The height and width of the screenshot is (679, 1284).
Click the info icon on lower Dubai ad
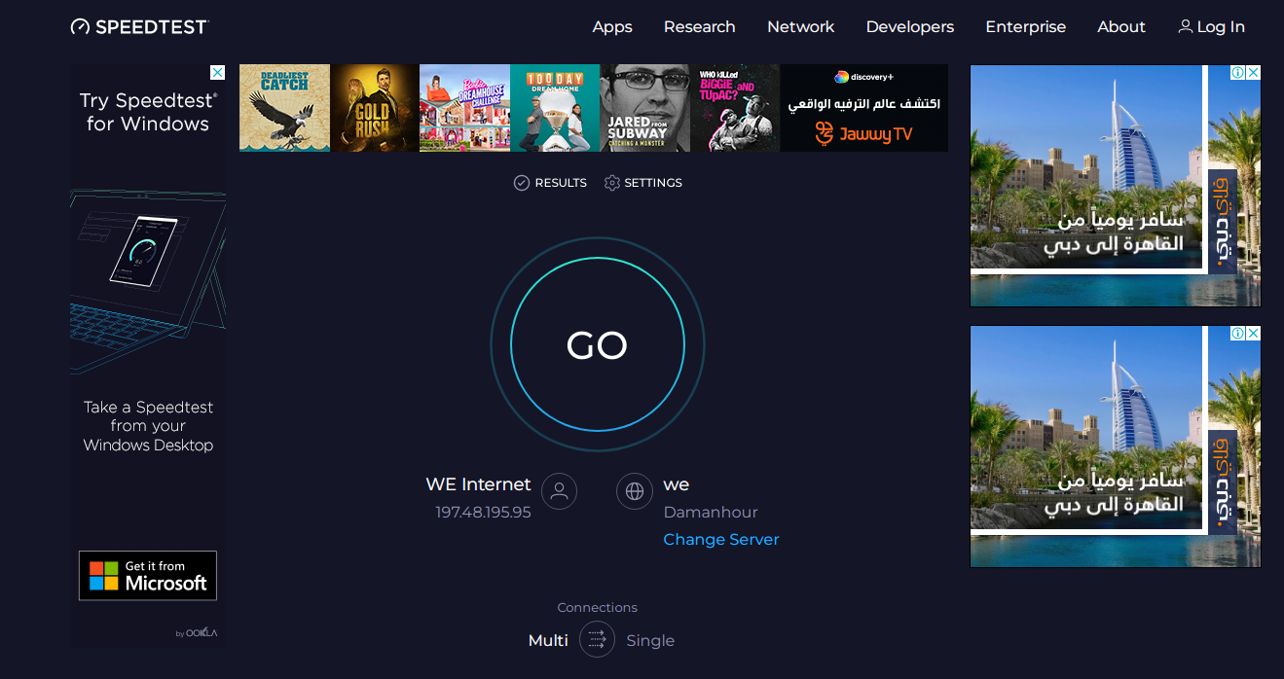coord(1237,334)
